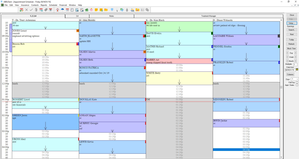The height and width of the screenshot is (159, 299).
Task: Go to previous month arrow
Action: click(x=287, y=61)
